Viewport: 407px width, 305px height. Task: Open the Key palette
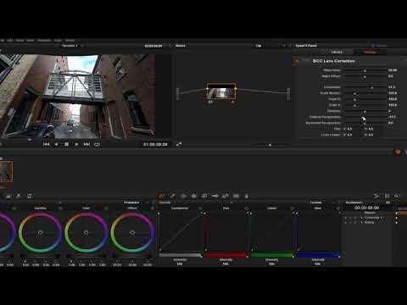[215, 196]
